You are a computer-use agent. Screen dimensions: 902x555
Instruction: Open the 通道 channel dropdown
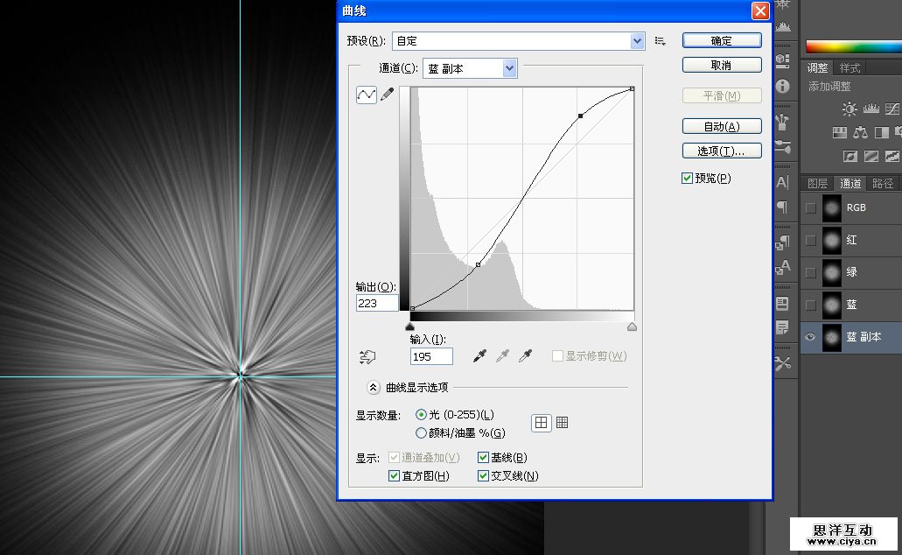[x=509, y=68]
